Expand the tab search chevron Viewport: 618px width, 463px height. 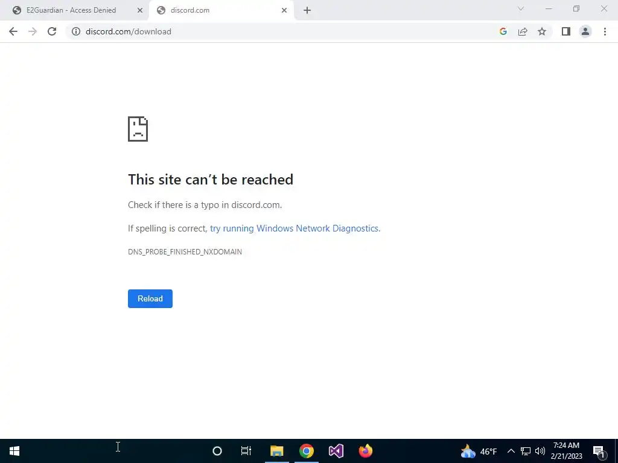[521, 8]
